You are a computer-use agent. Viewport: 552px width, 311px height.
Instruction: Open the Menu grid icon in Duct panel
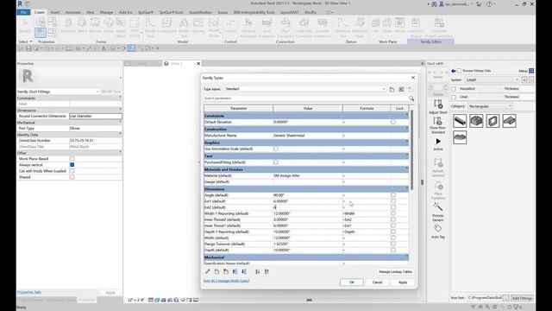click(x=531, y=71)
